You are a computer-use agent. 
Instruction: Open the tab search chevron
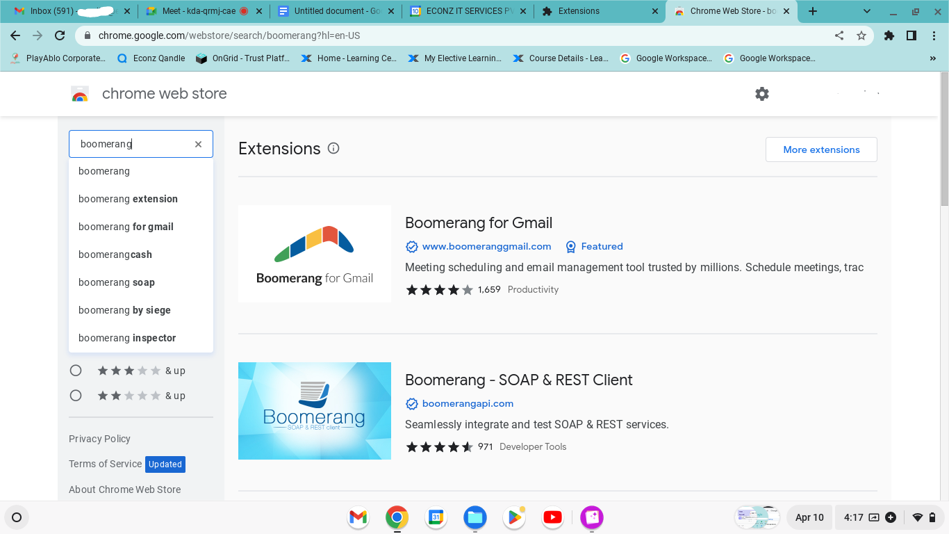[867, 11]
